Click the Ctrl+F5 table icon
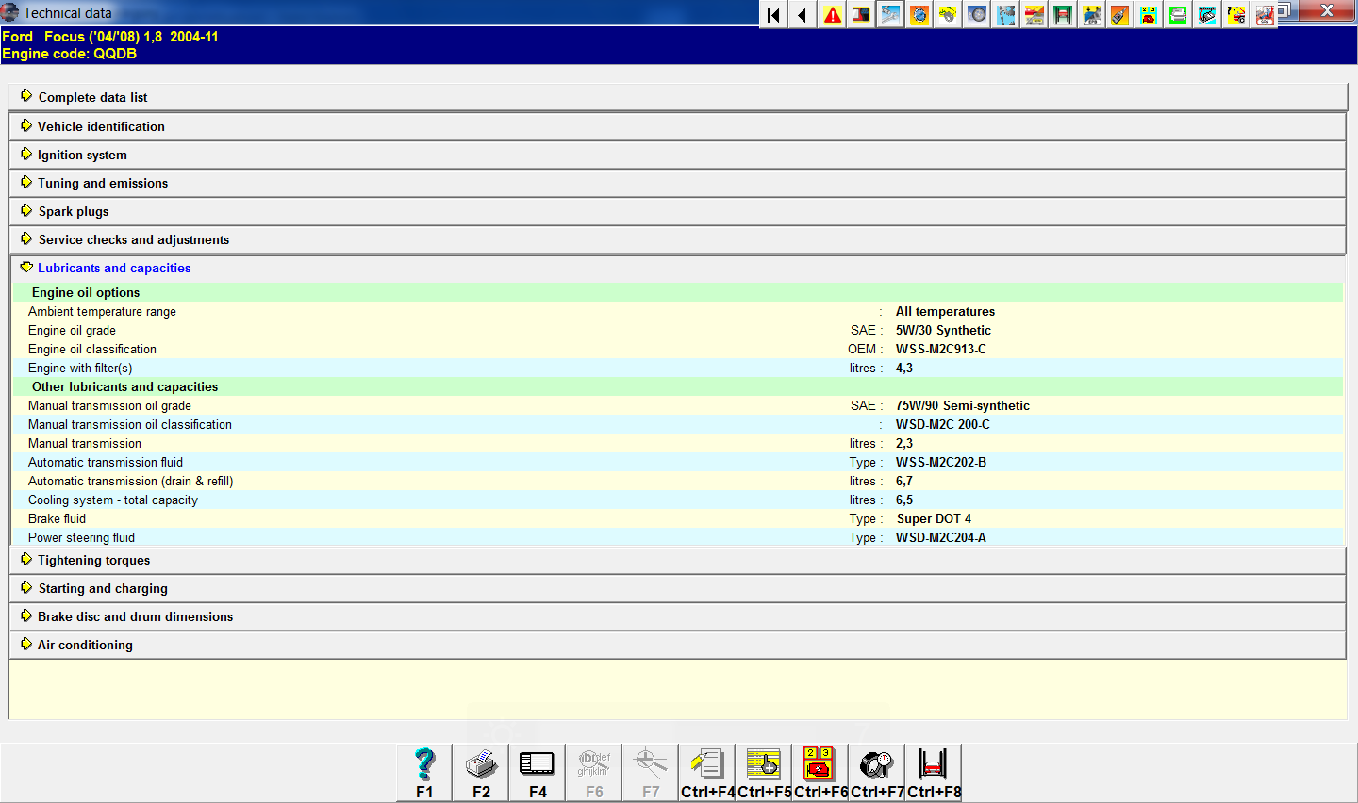 (x=764, y=772)
